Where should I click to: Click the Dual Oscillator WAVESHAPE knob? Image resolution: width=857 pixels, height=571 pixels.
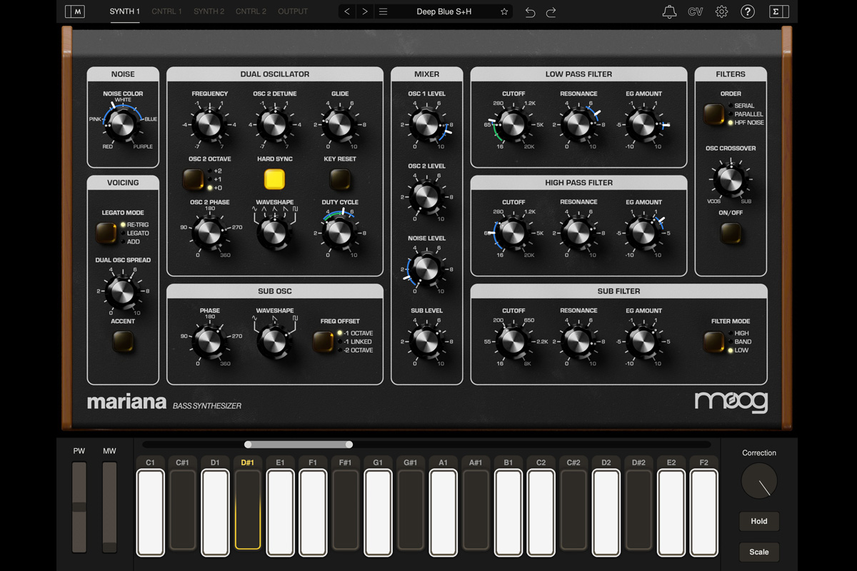[x=274, y=233]
